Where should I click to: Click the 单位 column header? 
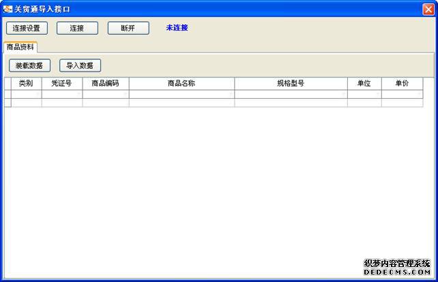tap(364, 83)
